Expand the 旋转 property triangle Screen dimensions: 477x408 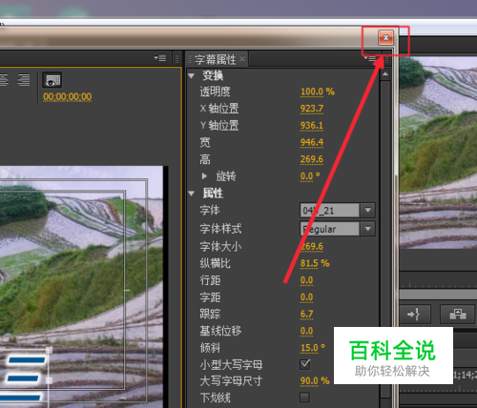click(x=204, y=175)
